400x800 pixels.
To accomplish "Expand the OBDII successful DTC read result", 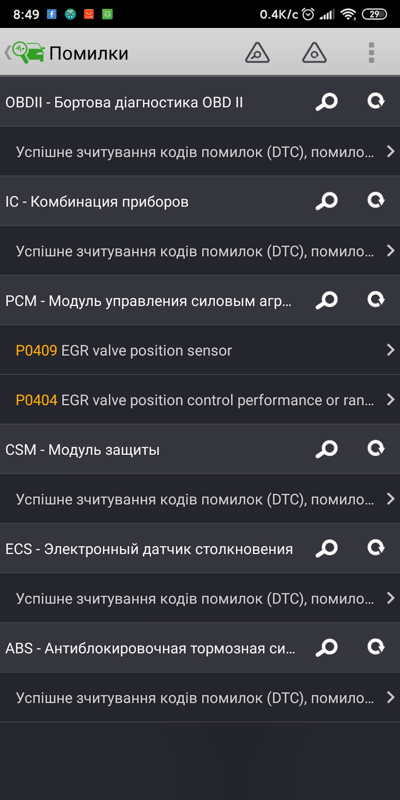I will pos(200,152).
